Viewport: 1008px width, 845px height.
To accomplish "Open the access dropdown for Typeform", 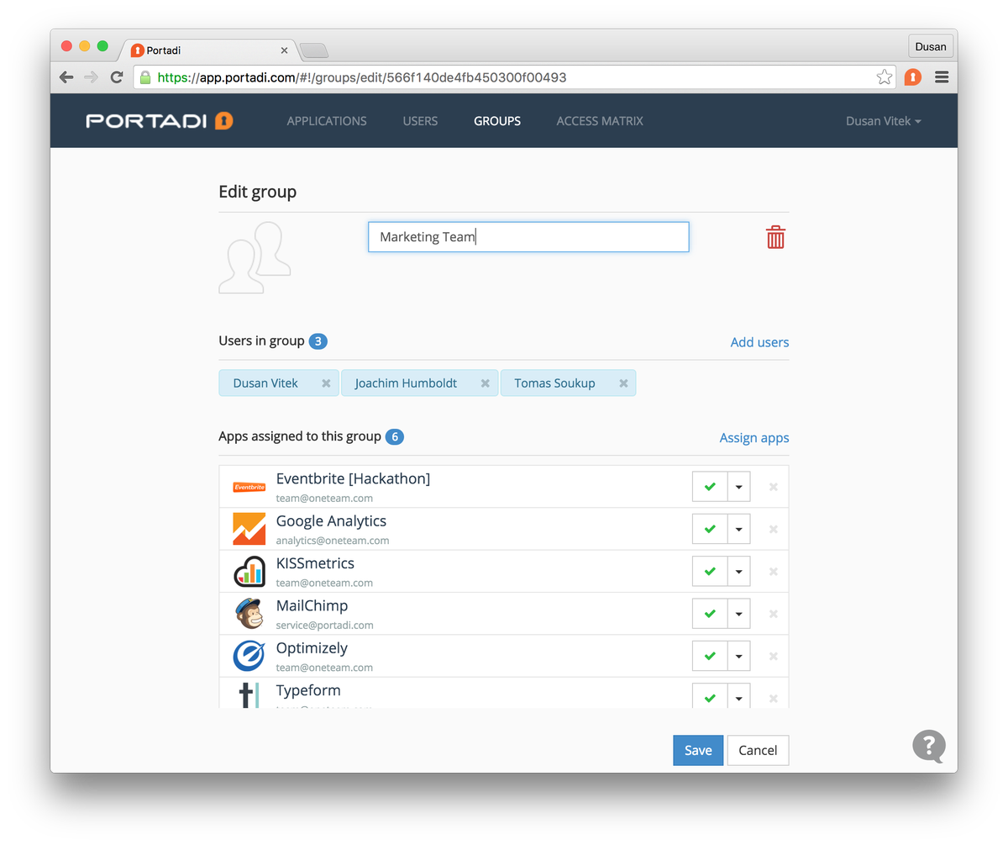I will pos(738,696).
